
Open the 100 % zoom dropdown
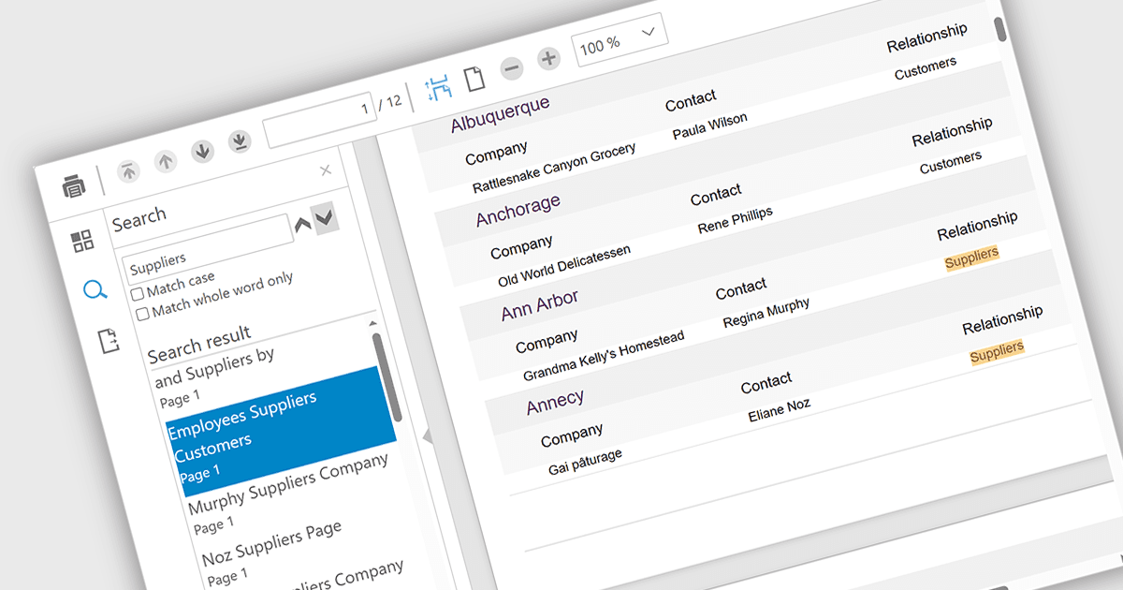point(620,41)
